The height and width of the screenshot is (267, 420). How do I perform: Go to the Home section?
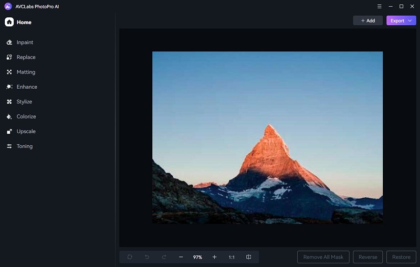pyautogui.click(x=18, y=22)
